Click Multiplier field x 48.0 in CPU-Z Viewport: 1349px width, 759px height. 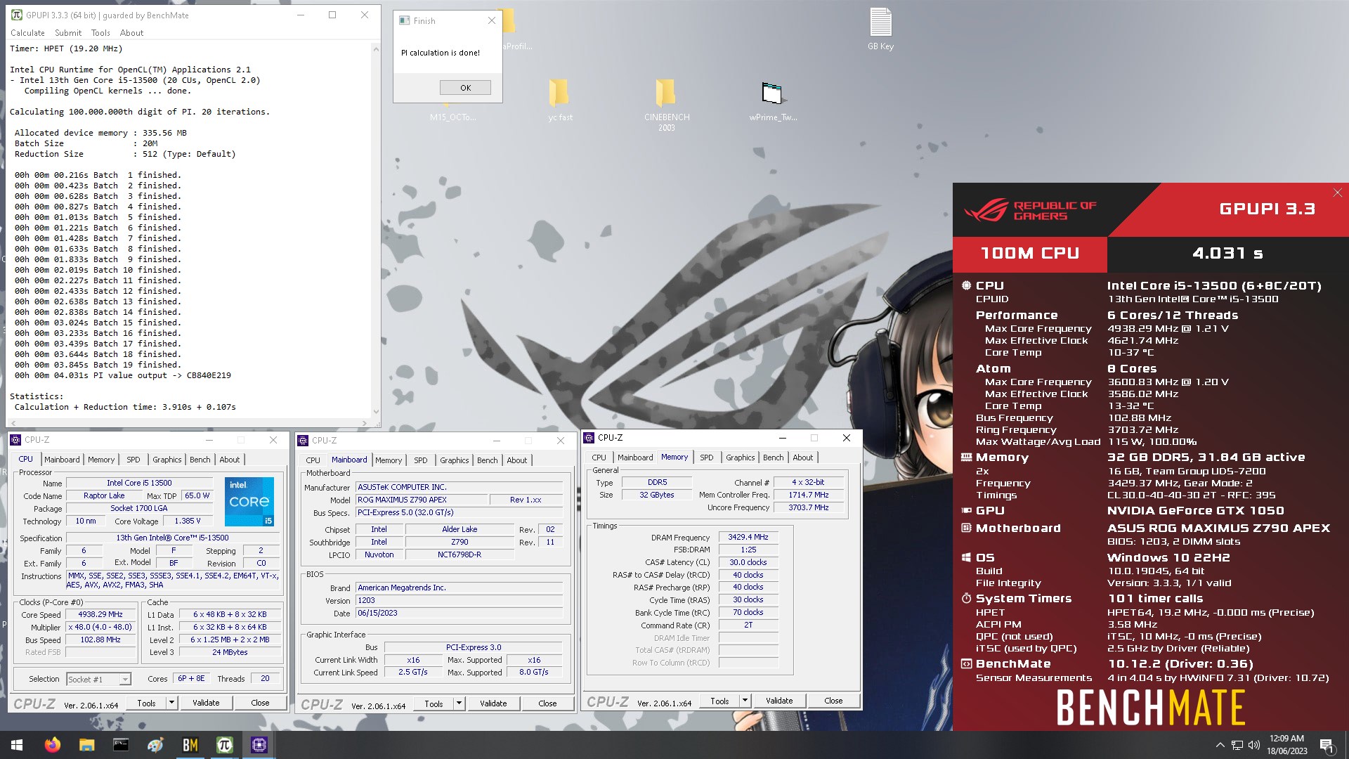coord(100,627)
